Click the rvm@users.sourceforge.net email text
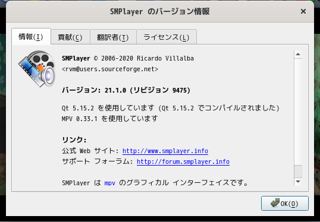320x222 pixels. tap(110, 69)
